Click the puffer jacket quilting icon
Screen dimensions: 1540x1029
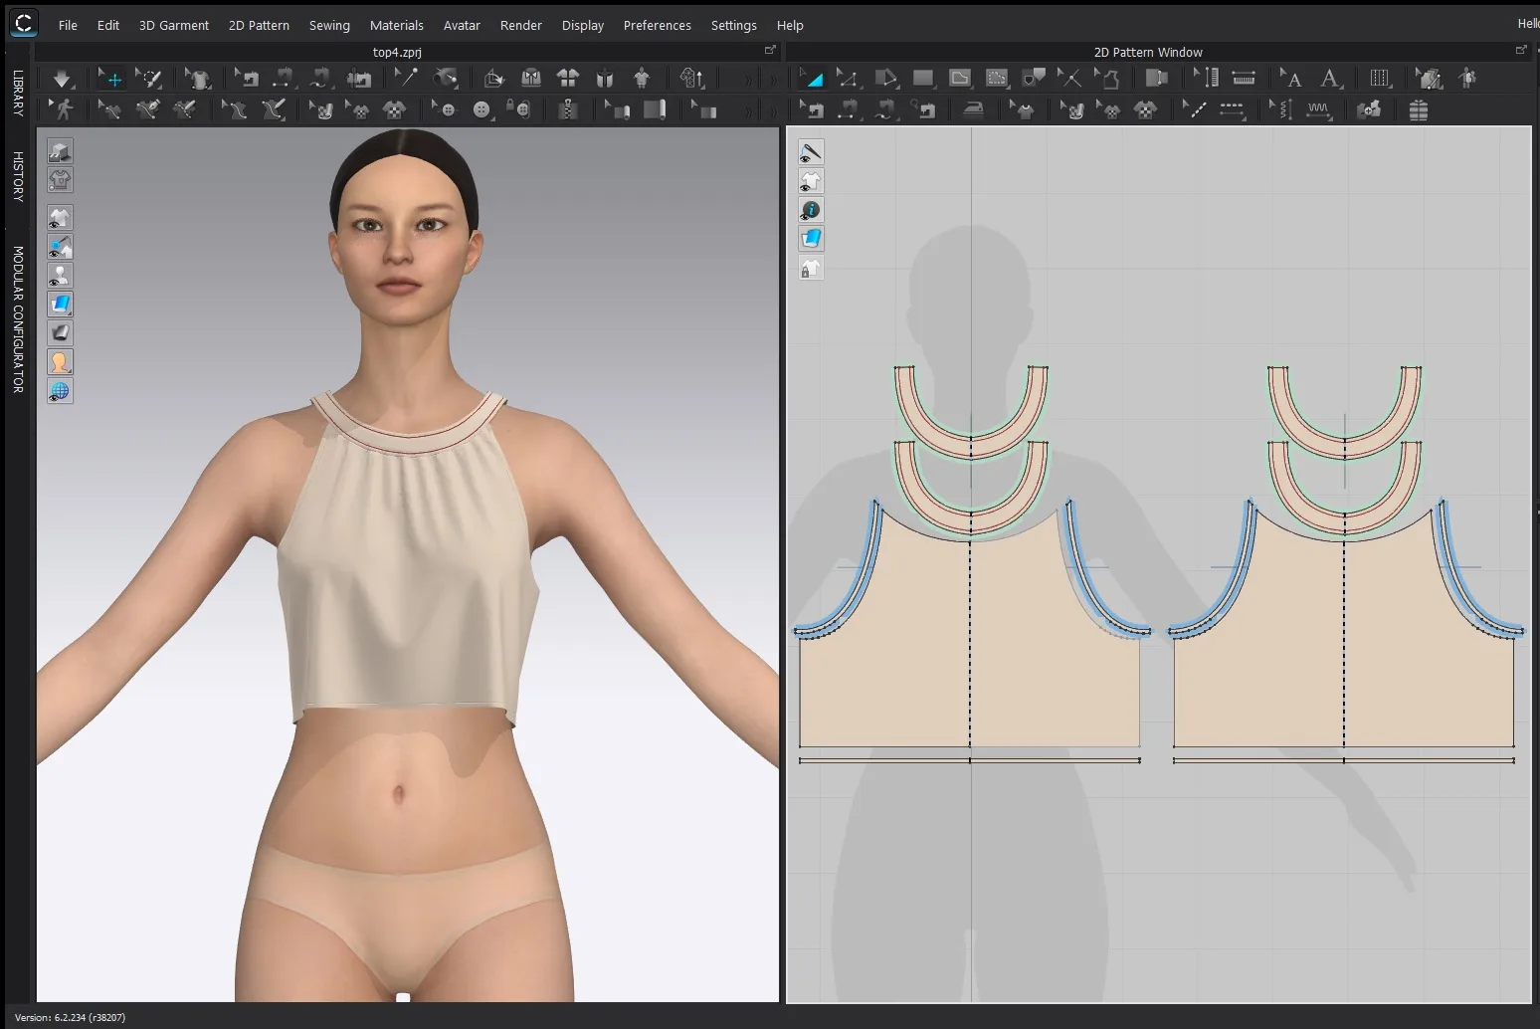[x=1419, y=109]
